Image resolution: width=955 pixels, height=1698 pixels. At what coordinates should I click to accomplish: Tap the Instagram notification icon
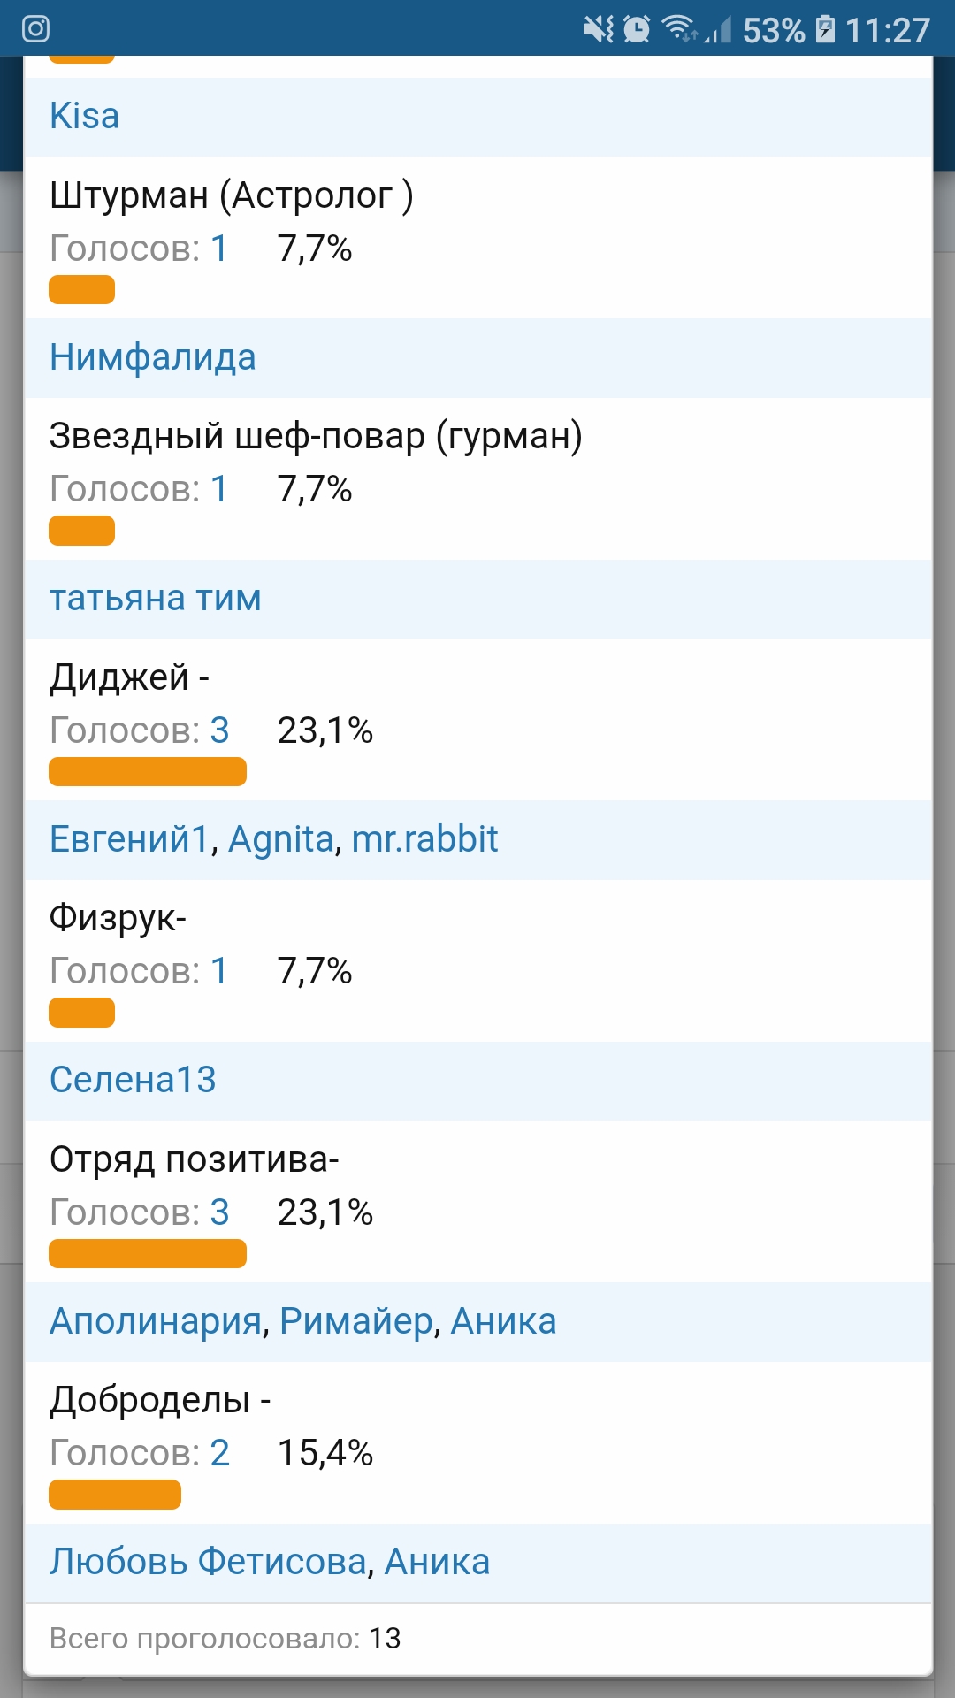pos(35,29)
